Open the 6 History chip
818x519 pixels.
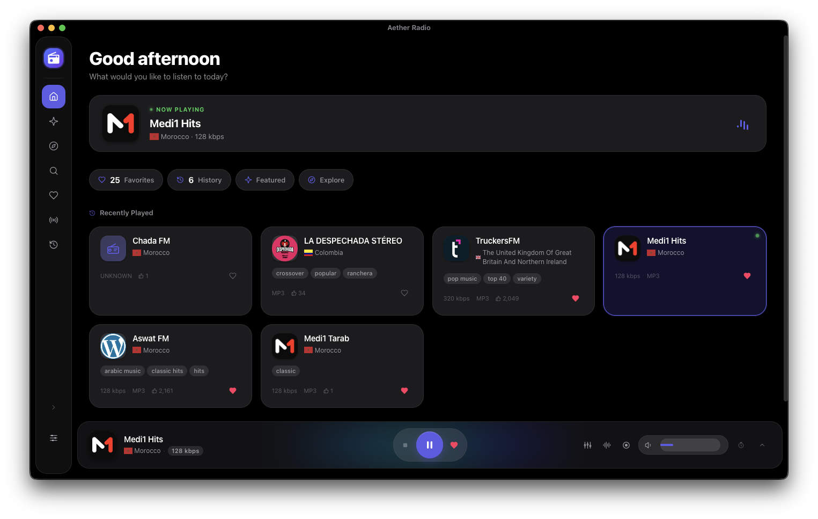(199, 180)
